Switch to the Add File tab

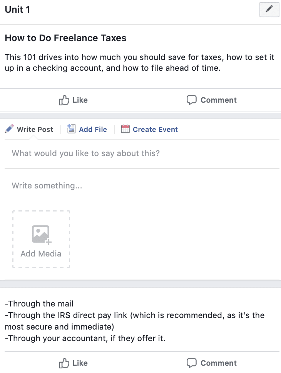pos(87,130)
